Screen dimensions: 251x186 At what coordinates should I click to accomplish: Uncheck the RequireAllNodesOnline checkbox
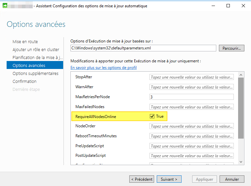point(152,116)
